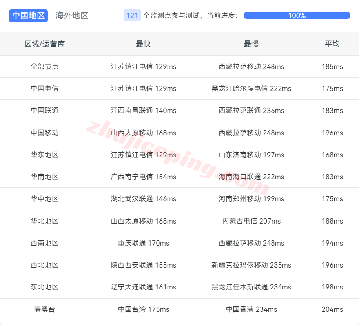
Task: Select the 港澳台 row label
Action: click(45, 309)
